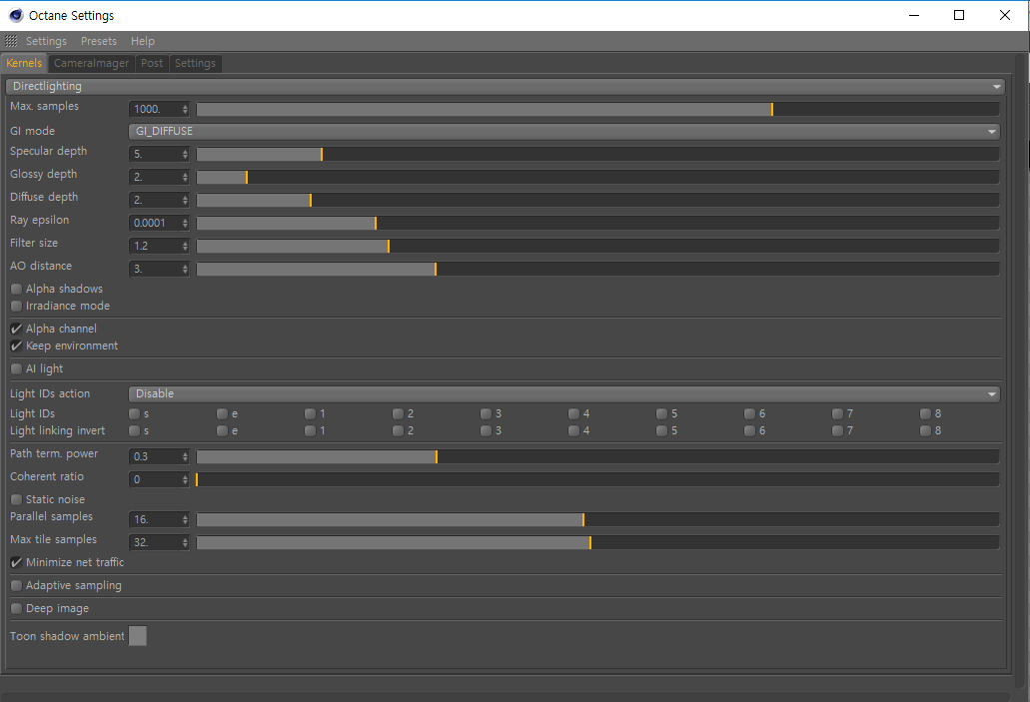Check Light linking invert checkbox s
Viewport: 1030px width, 702px height.
click(x=134, y=430)
